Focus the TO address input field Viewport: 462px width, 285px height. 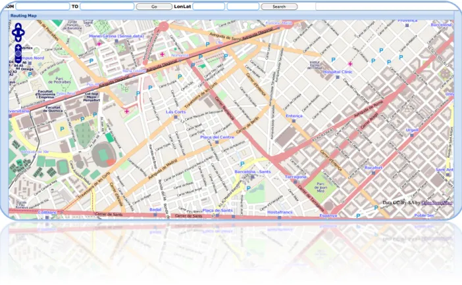coord(107,6)
